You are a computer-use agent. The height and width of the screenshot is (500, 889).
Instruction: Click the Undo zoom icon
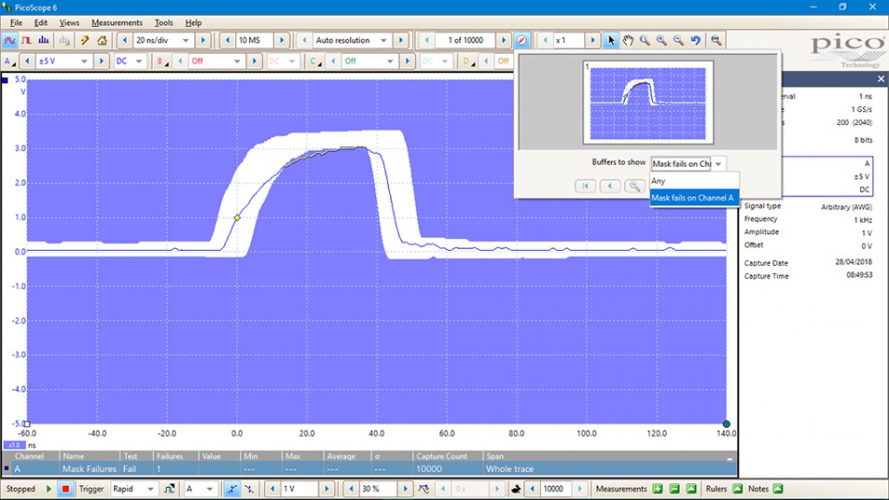[x=695, y=41]
